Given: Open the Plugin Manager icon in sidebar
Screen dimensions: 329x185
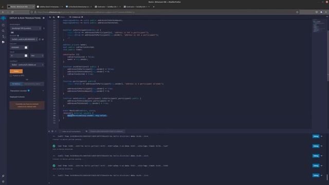Looking at the screenshot, I should point(3,176).
